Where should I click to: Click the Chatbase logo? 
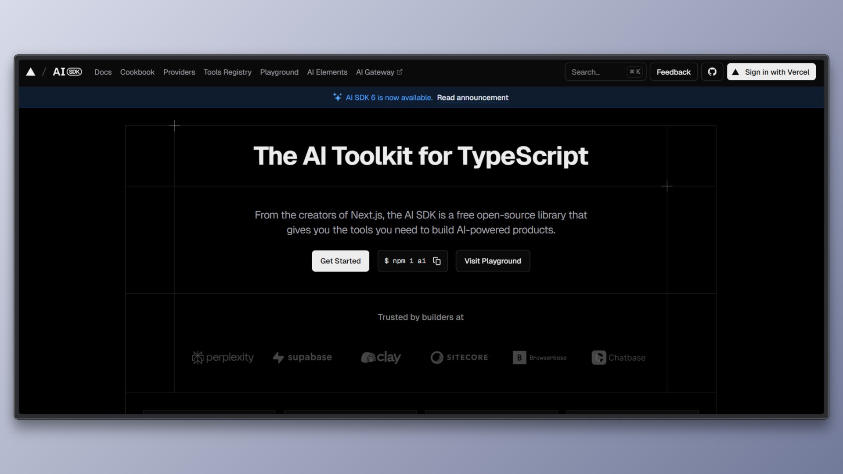[x=619, y=358]
